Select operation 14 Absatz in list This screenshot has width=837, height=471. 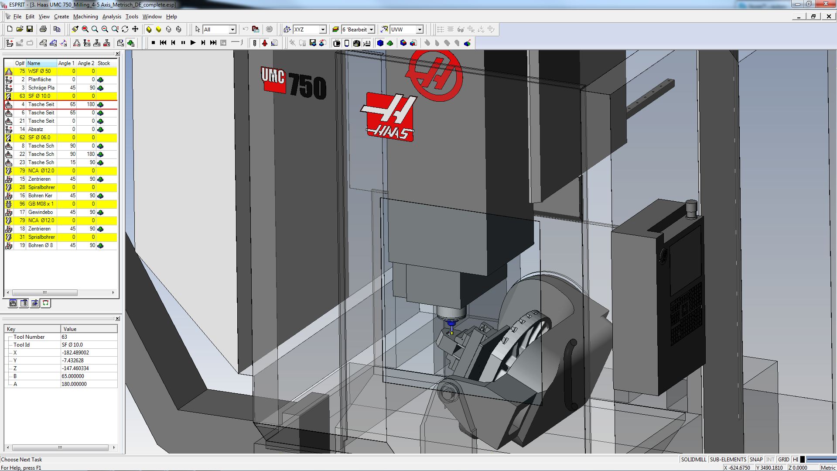click(x=36, y=129)
